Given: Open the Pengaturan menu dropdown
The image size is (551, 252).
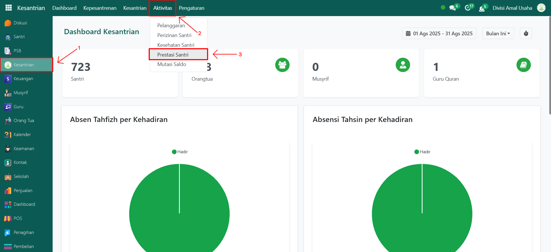Looking at the screenshot, I should point(192,8).
